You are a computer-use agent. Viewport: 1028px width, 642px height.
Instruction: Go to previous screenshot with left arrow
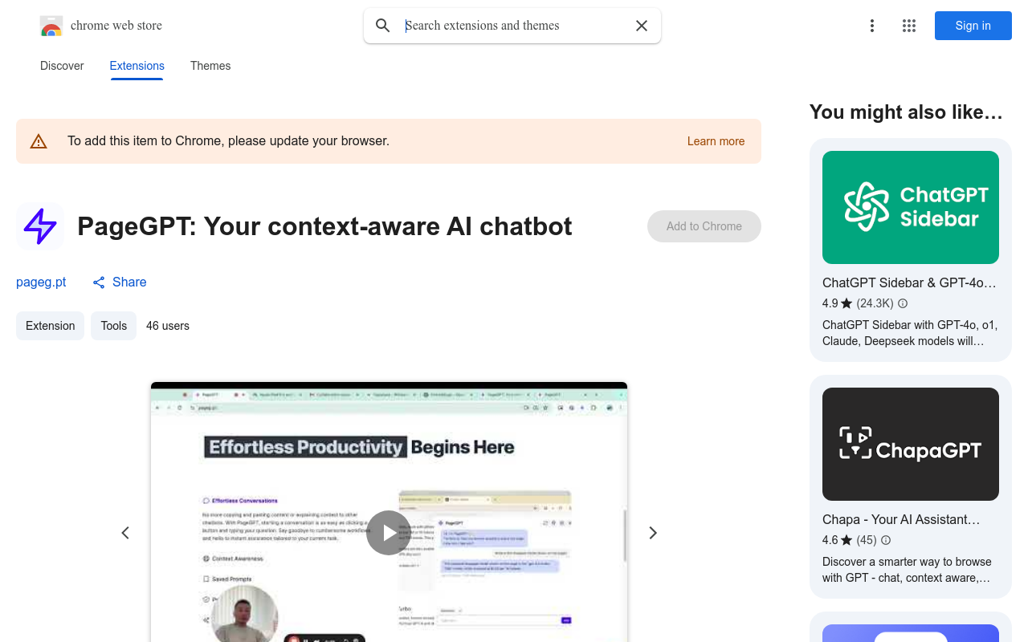point(125,533)
